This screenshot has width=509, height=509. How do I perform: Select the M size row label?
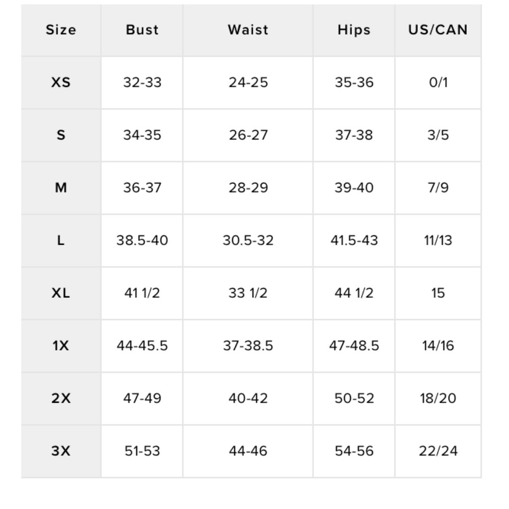coord(61,188)
